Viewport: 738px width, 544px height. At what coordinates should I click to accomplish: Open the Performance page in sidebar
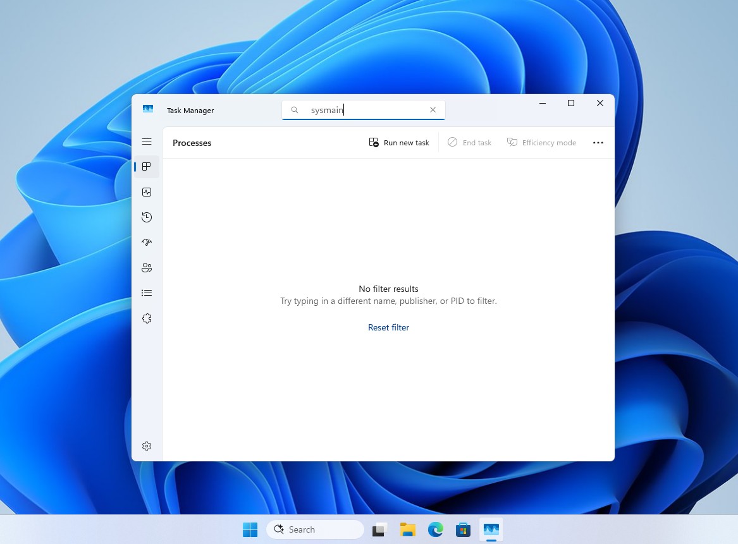147,192
